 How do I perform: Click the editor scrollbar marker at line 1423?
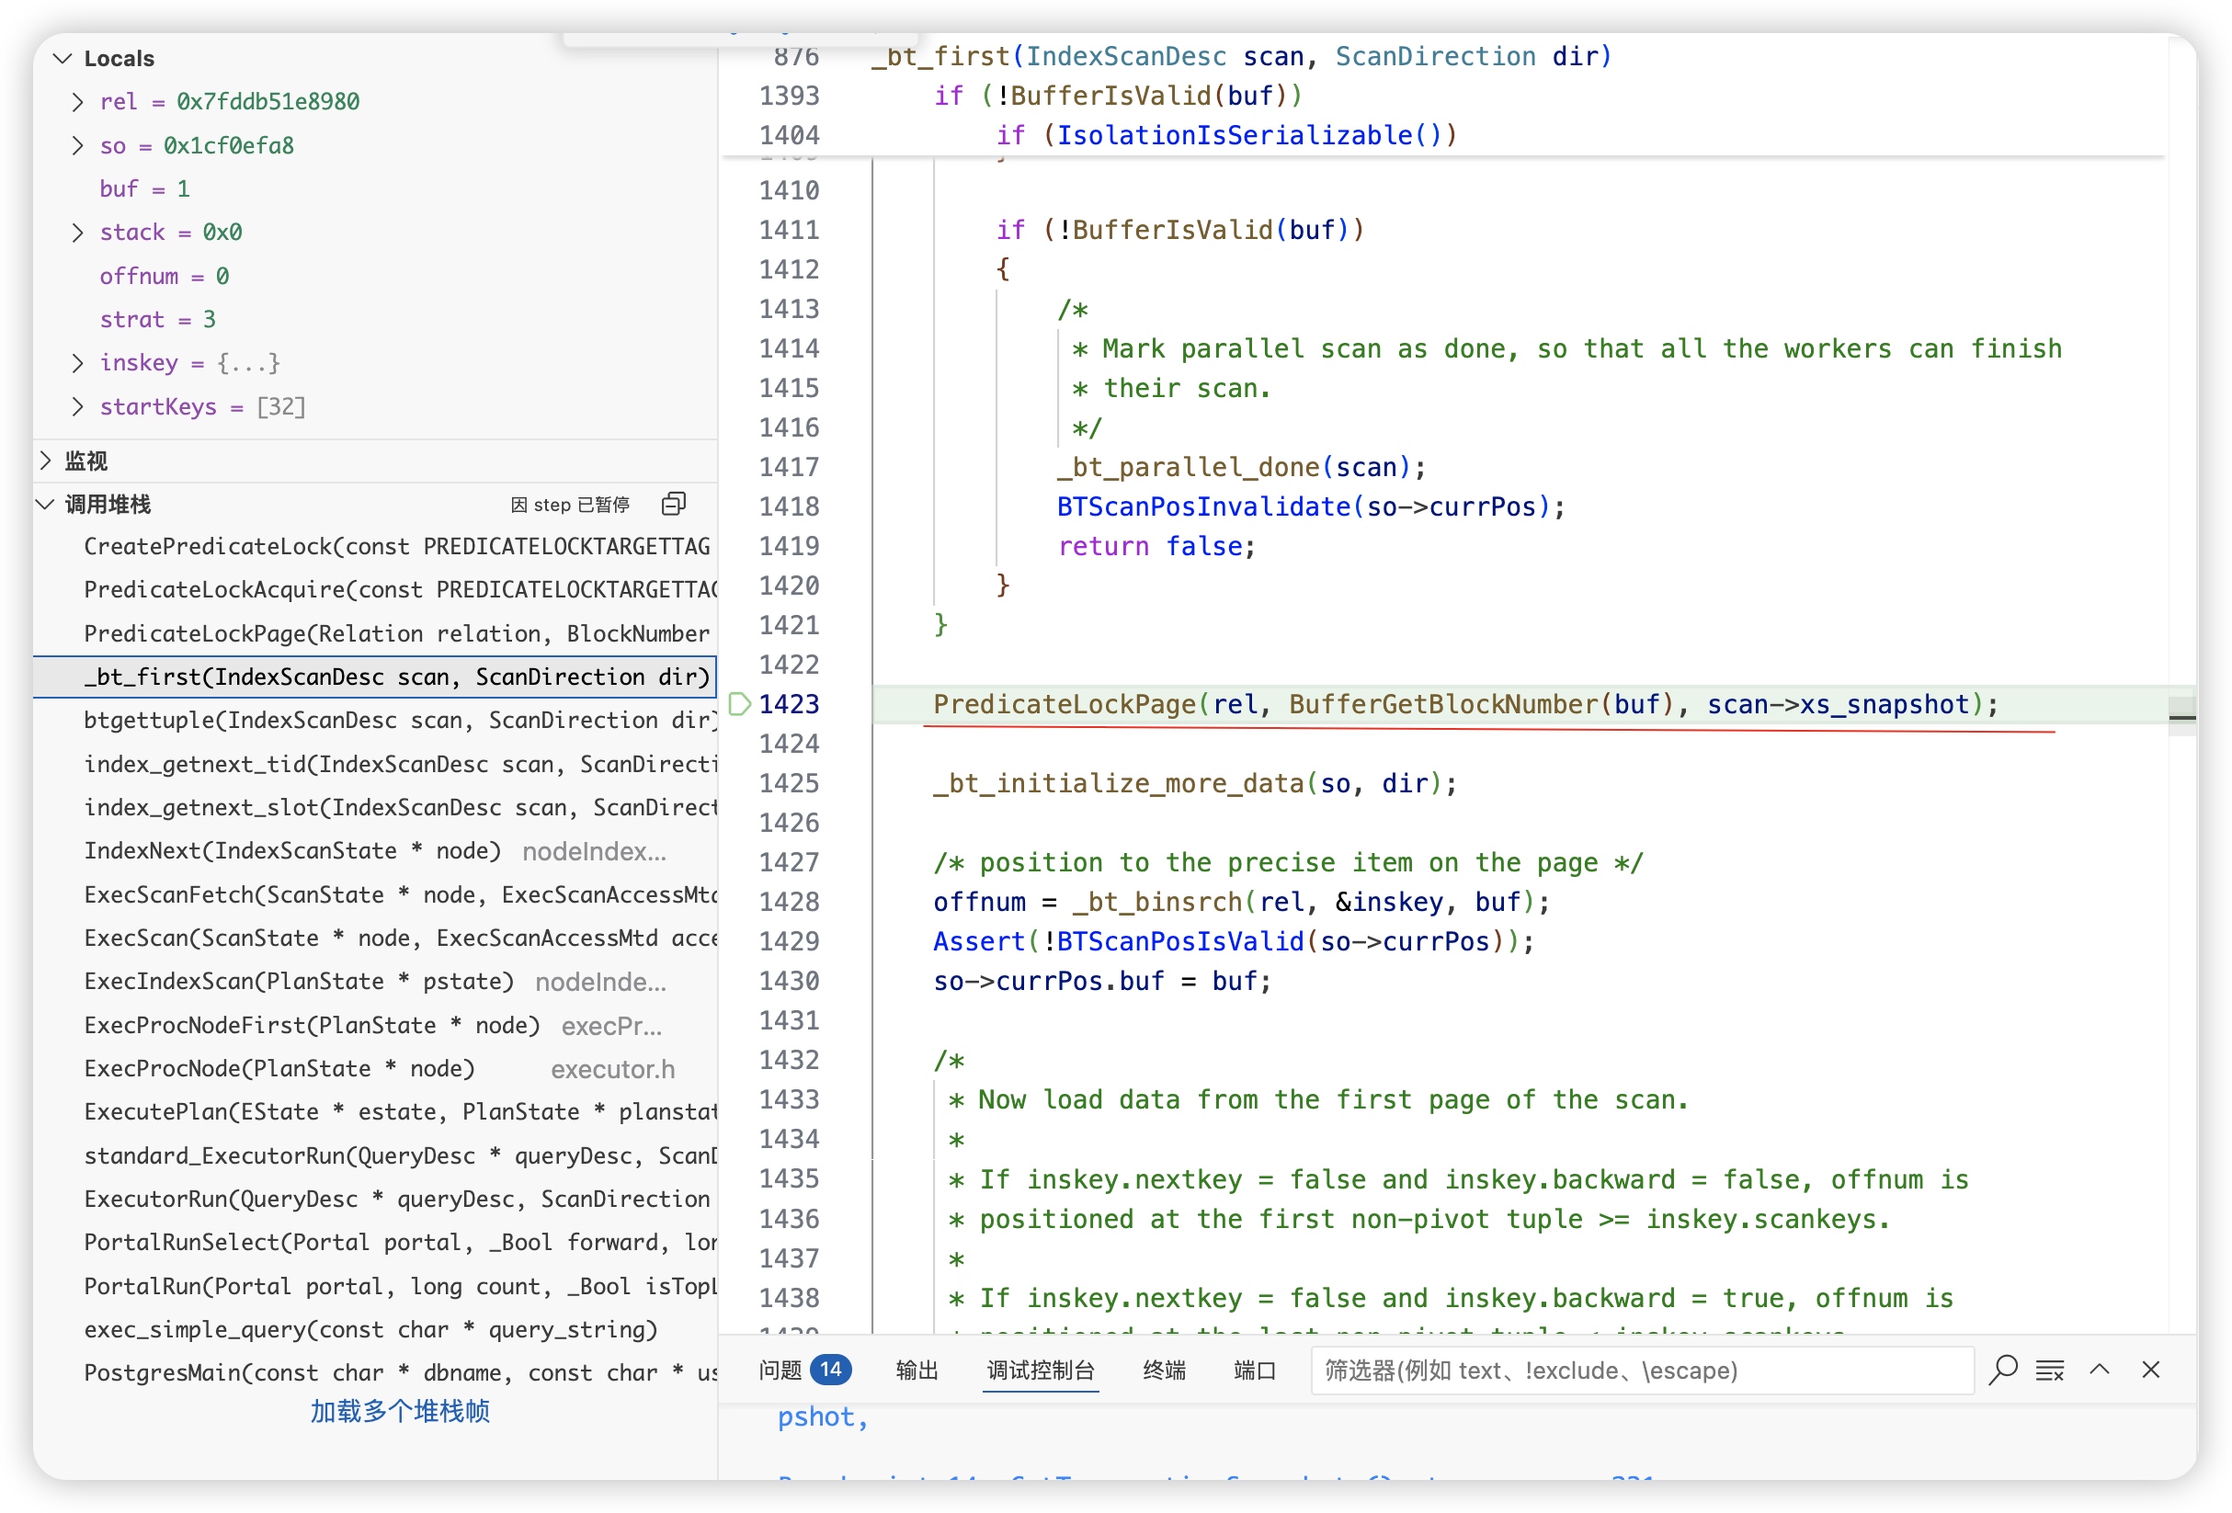coord(2181,716)
